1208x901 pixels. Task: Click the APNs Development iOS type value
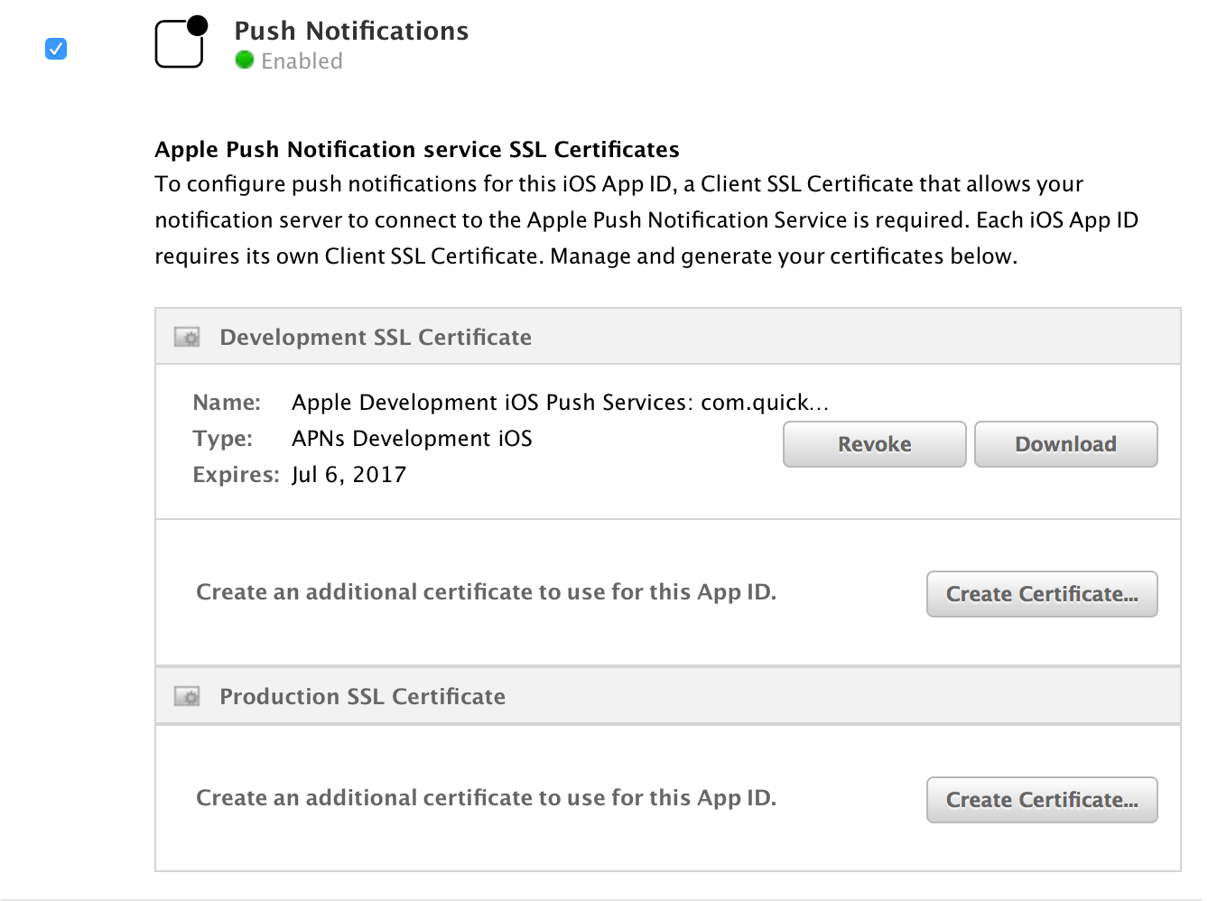tap(412, 439)
